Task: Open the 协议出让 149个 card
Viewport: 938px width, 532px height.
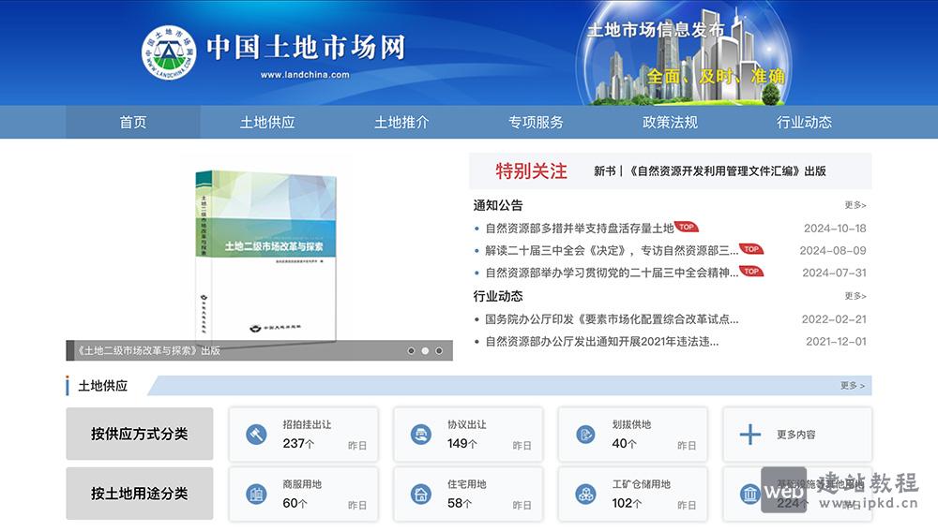Action: (468, 434)
